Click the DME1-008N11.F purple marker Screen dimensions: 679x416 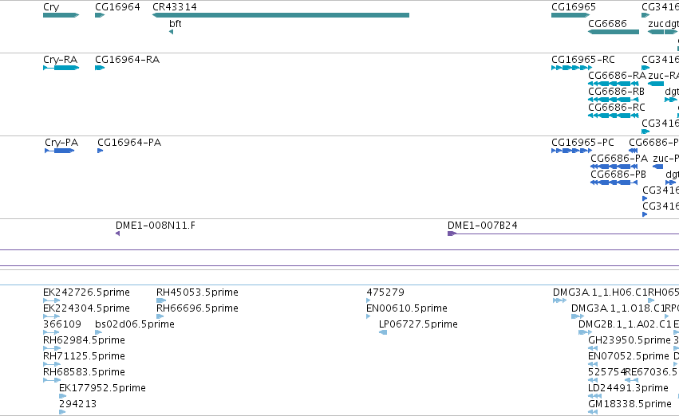(x=118, y=234)
